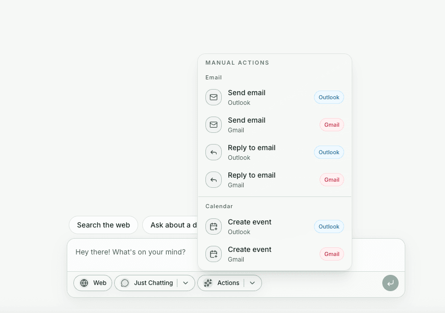Focus the message input field
This screenshot has width=445, height=313.
pyautogui.click(x=133, y=254)
